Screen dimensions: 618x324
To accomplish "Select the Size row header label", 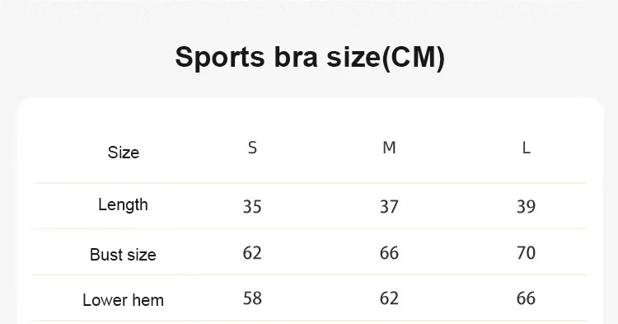I will point(124,153).
